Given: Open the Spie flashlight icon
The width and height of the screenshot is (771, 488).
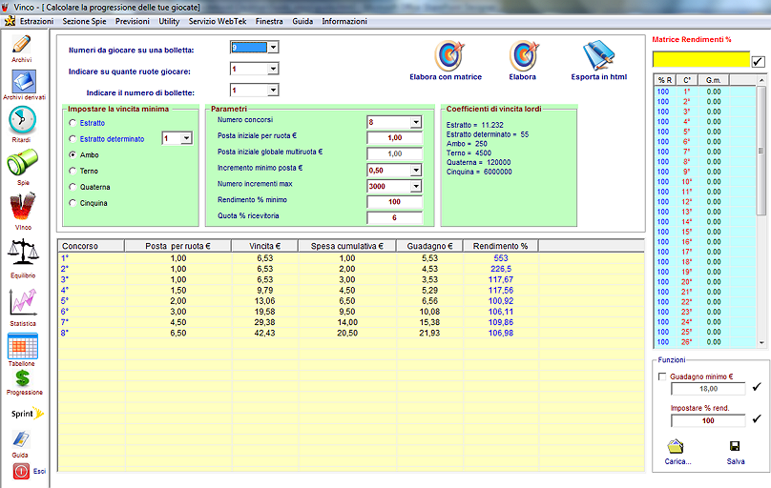Looking at the screenshot, I should [x=23, y=163].
